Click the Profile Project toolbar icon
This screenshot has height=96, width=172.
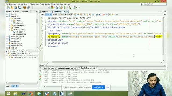tap(75, 7)
